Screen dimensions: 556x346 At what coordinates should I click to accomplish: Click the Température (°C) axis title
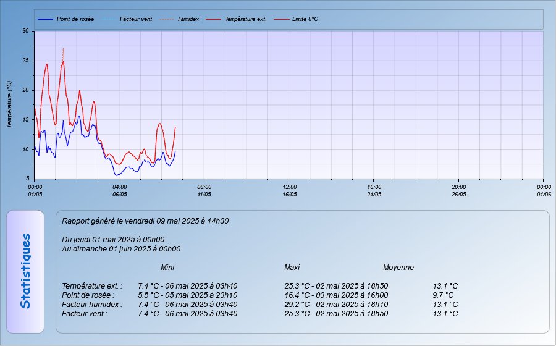[x=9, y=104]
